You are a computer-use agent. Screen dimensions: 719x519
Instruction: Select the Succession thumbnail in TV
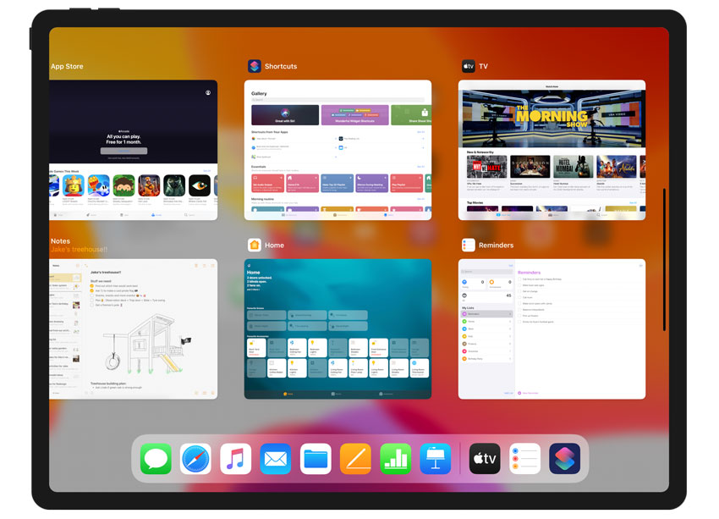[530, 167]
